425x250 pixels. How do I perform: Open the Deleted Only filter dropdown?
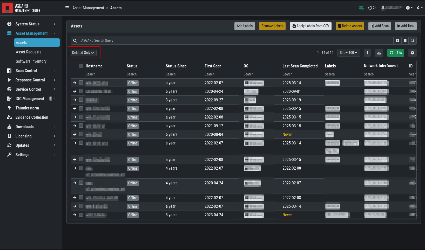click(x=84, y=53)
